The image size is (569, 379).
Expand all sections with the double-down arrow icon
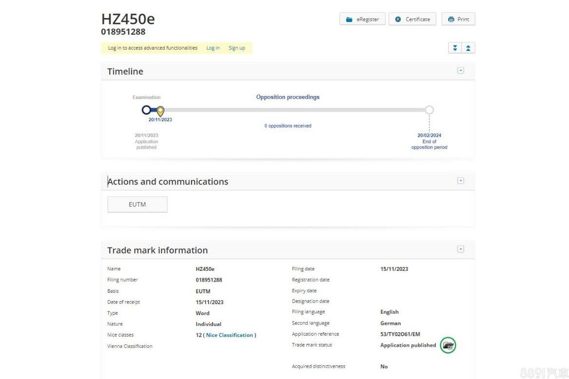(x=455, y=48)
